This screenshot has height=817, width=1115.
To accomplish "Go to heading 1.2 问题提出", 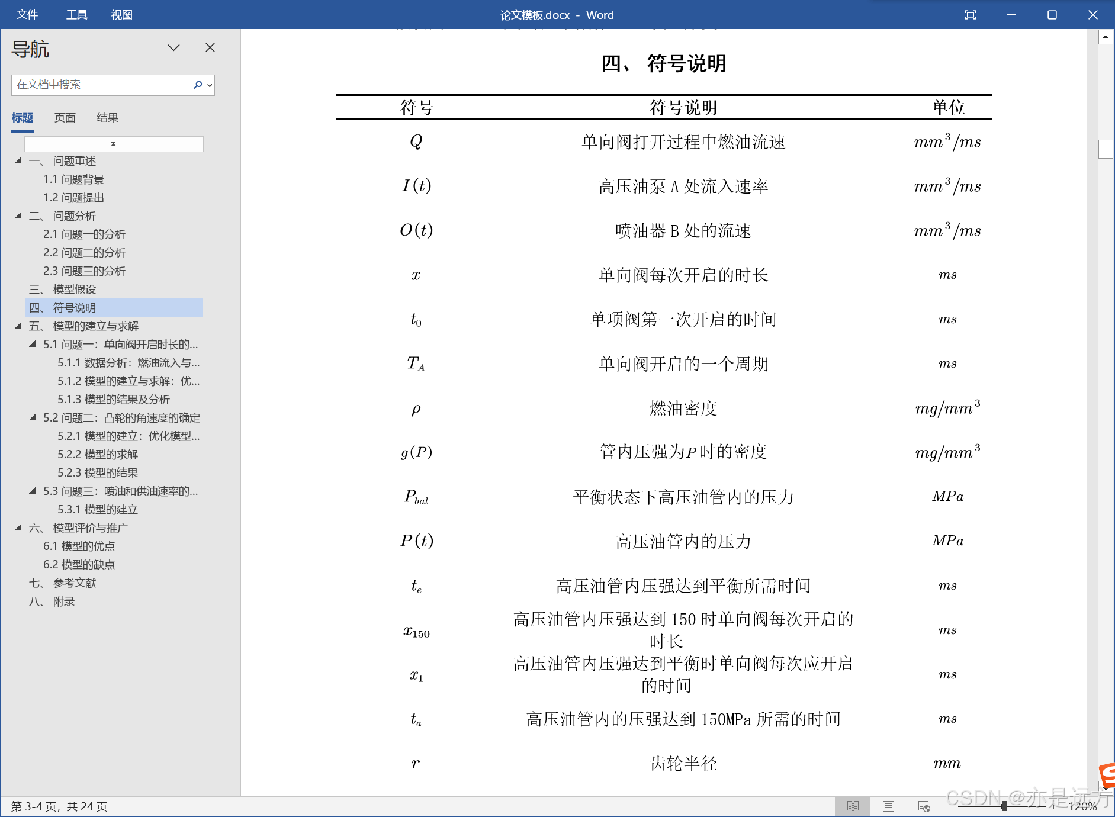I will tap(73, 198).
